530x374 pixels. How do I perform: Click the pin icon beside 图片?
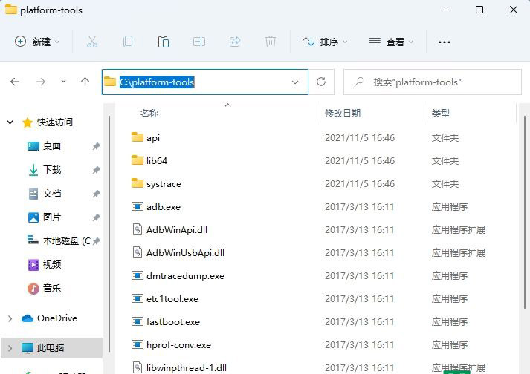(97, 217)
